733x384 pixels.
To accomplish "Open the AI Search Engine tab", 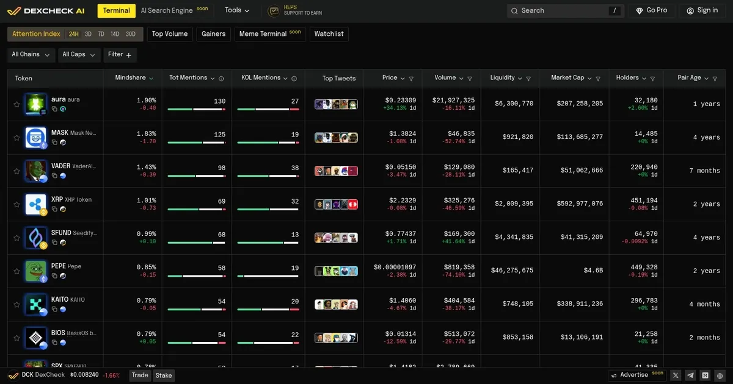I will (x=175, y=10).
